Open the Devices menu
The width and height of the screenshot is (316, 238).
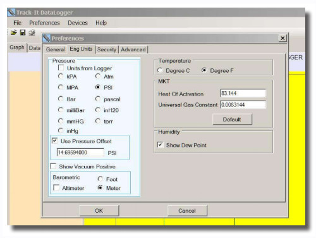[x=78, y=23]
